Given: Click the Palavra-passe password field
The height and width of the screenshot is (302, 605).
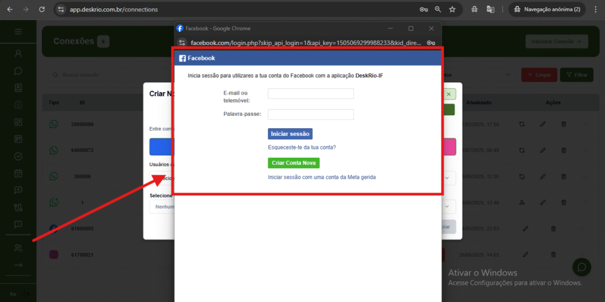Looking at the screenshot, I should click(311, 114).
